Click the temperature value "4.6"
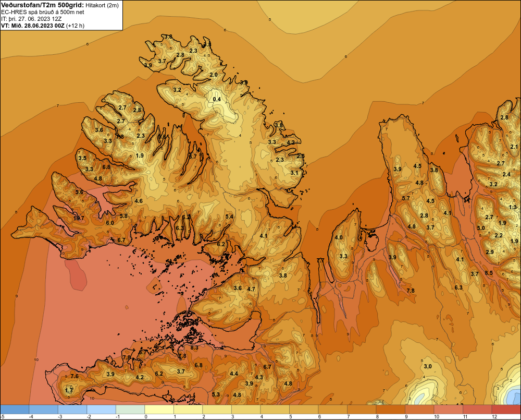Viewport: 521px width, 420px height. coord(139,201)
